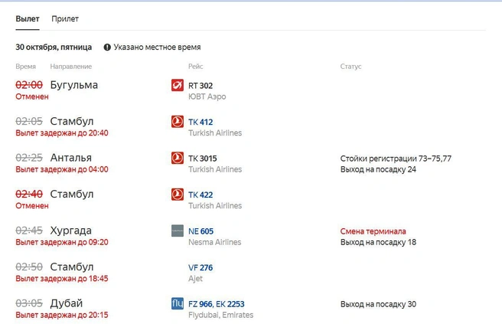Click the Хургада destination name
Viewport: 502px width, 324px height.
tap(70, 231)
